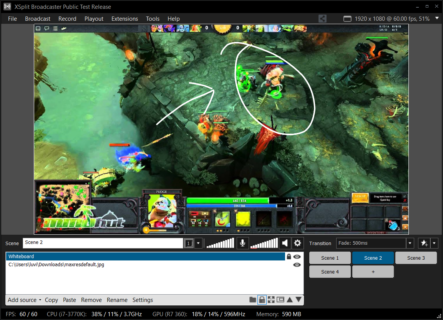
Task: Click the fit-to-screen arrows icon
Action: [271, 300]
